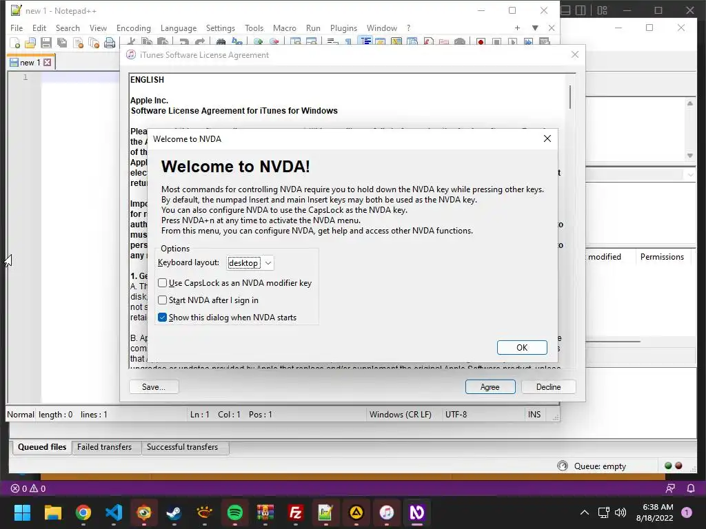Open the Keyboard layout combo box
Image resolution: width=706 pixels, height=529 pixels.
[250, 262]
